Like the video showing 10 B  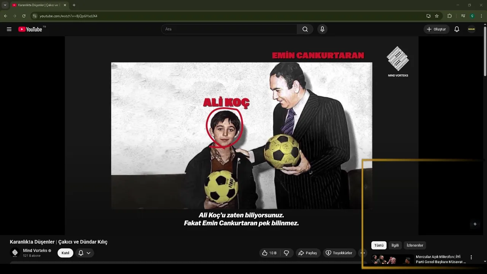(x=269, y=253)
